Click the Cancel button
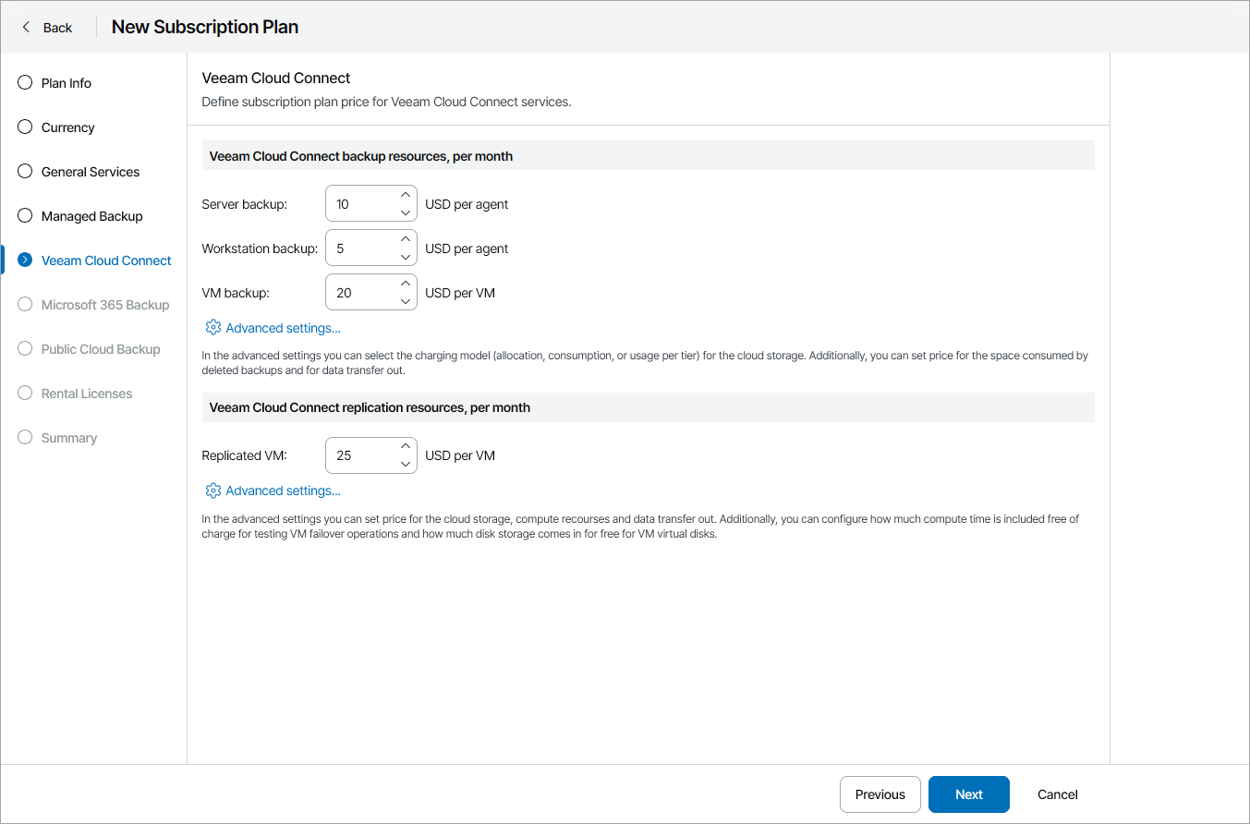Viewport: 1250px width, 824px height. (x=1057, y=794)
